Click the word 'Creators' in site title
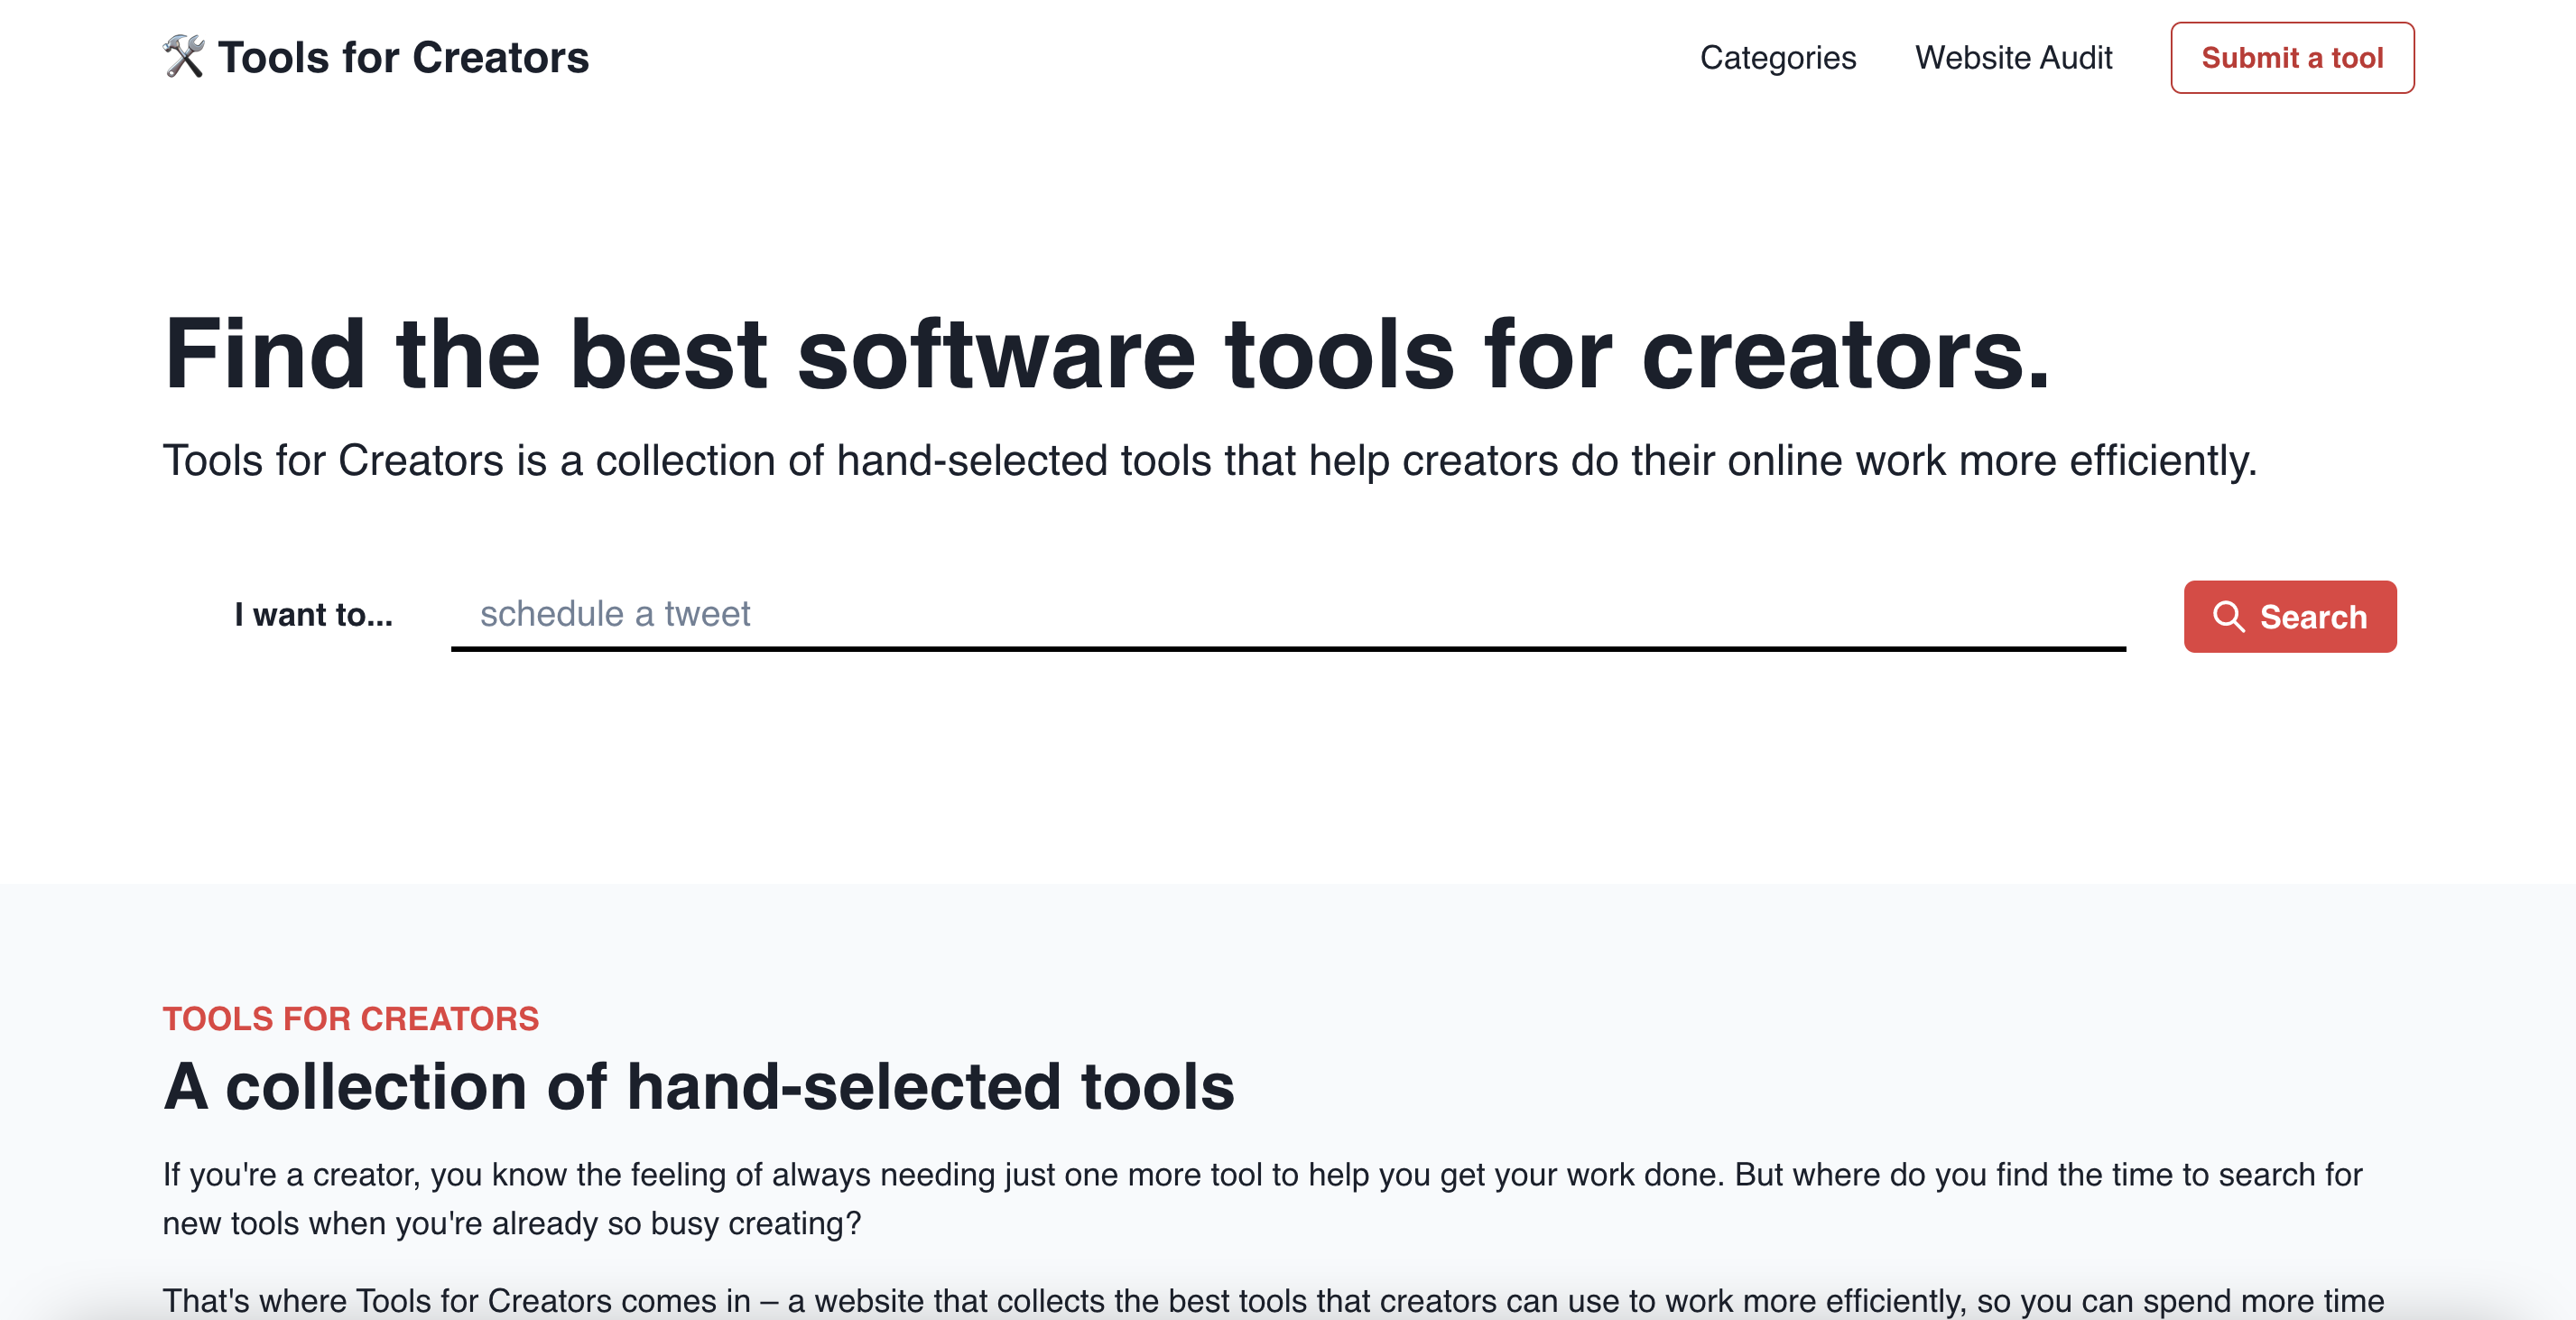The height and width of the screenshot is (1320, 2576). click(x=500, y=57)
